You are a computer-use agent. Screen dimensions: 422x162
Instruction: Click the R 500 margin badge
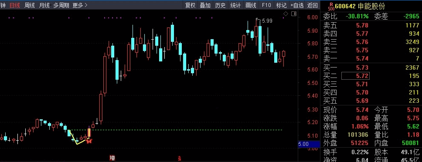click(x=331, y=6)
